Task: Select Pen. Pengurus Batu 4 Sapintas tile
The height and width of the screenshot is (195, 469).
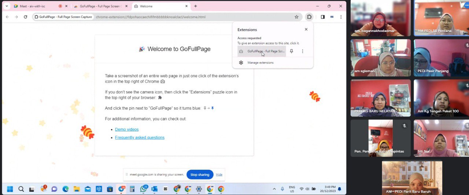Action: click(381, 138)
